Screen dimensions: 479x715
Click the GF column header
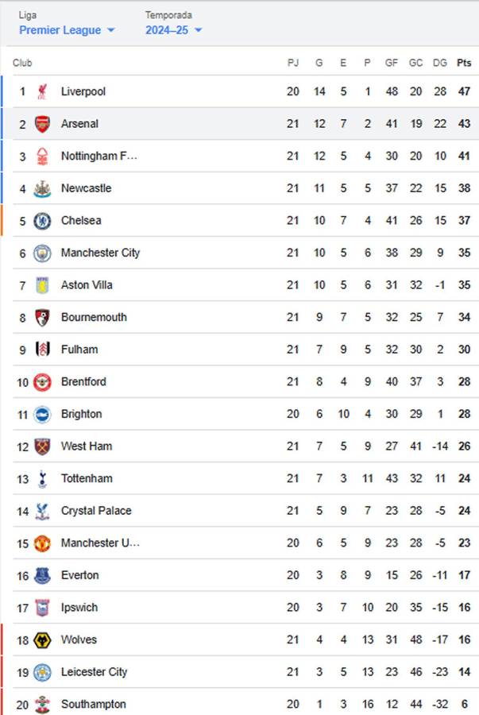pos(391,62)
